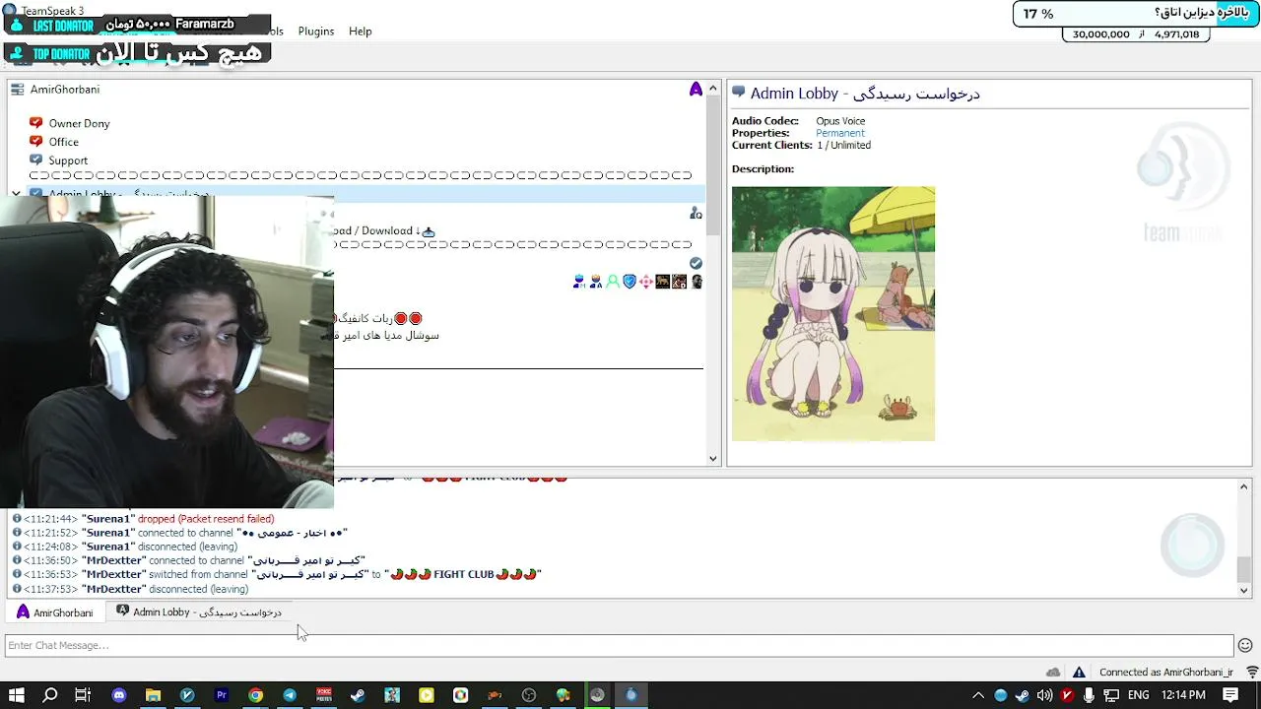The width and height of the screenshot is (1261, 709).
Task: Click the Permanent properties link
Action: 840,133
